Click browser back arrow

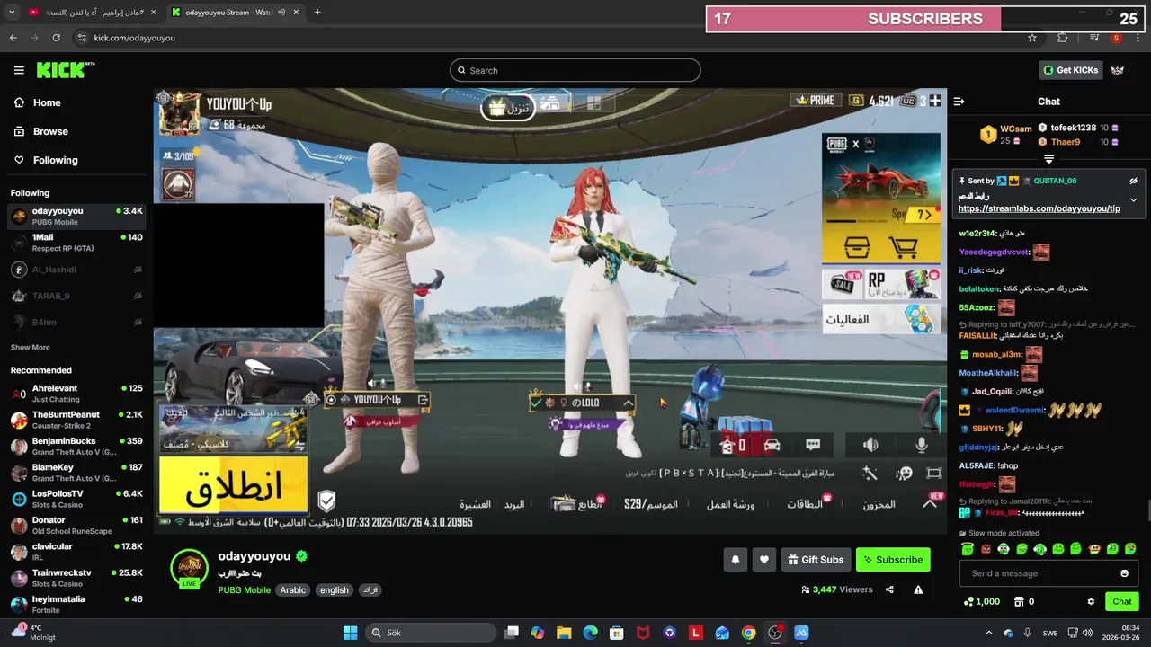(13, 38)
